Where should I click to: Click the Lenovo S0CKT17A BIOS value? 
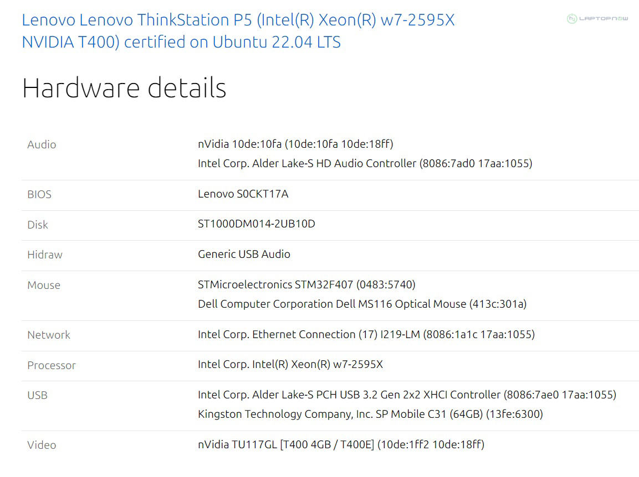[243, 194]
